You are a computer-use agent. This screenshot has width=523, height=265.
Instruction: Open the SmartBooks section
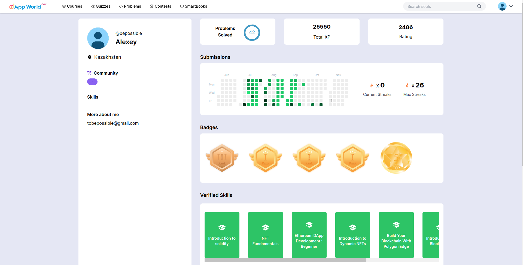pos(193,6)
